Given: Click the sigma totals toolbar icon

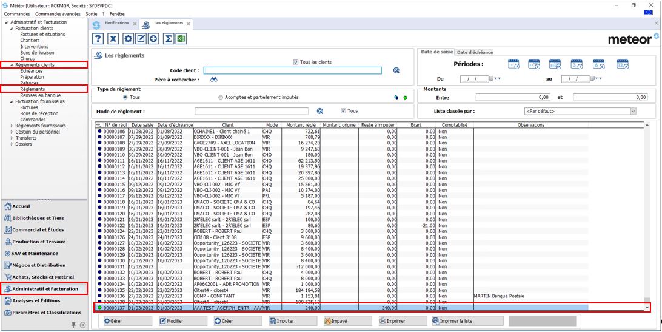Looking at the screenshot, I should click(169, 39).
